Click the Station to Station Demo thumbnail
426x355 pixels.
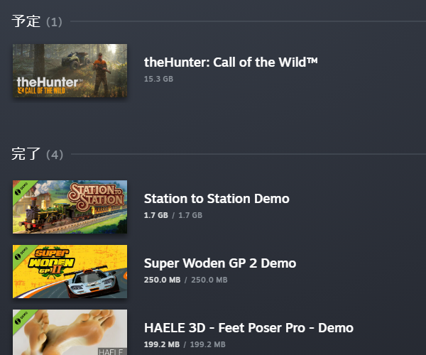click(70, 207)
